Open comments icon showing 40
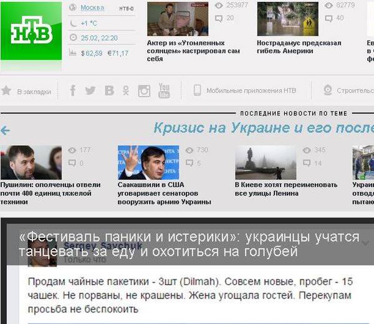Image resolution: width=374 pixels, height=324 pixels. tap(328, 18)
